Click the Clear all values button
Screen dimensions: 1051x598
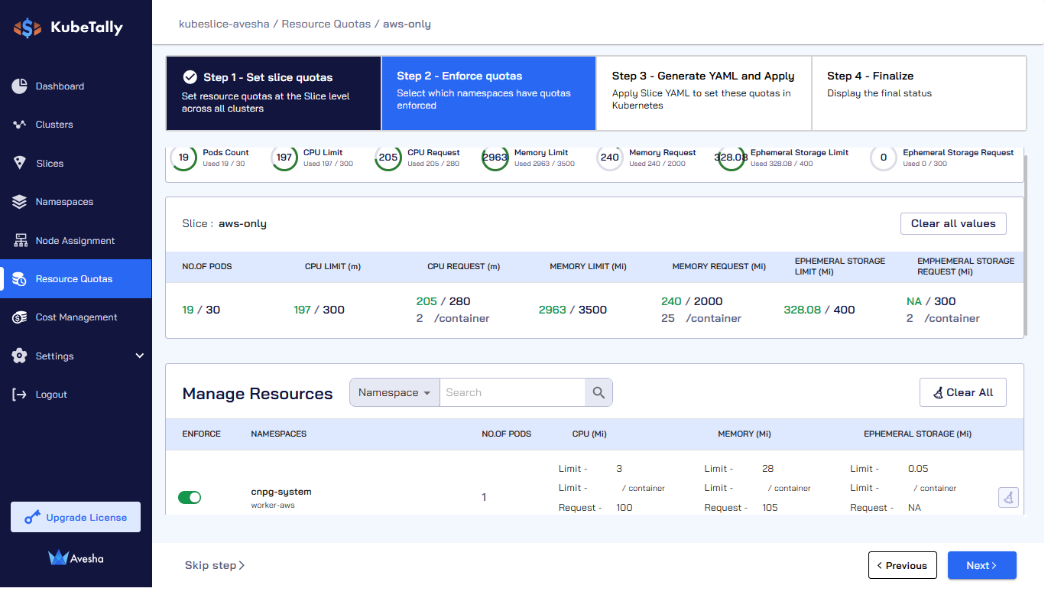(x=953, y=223)
